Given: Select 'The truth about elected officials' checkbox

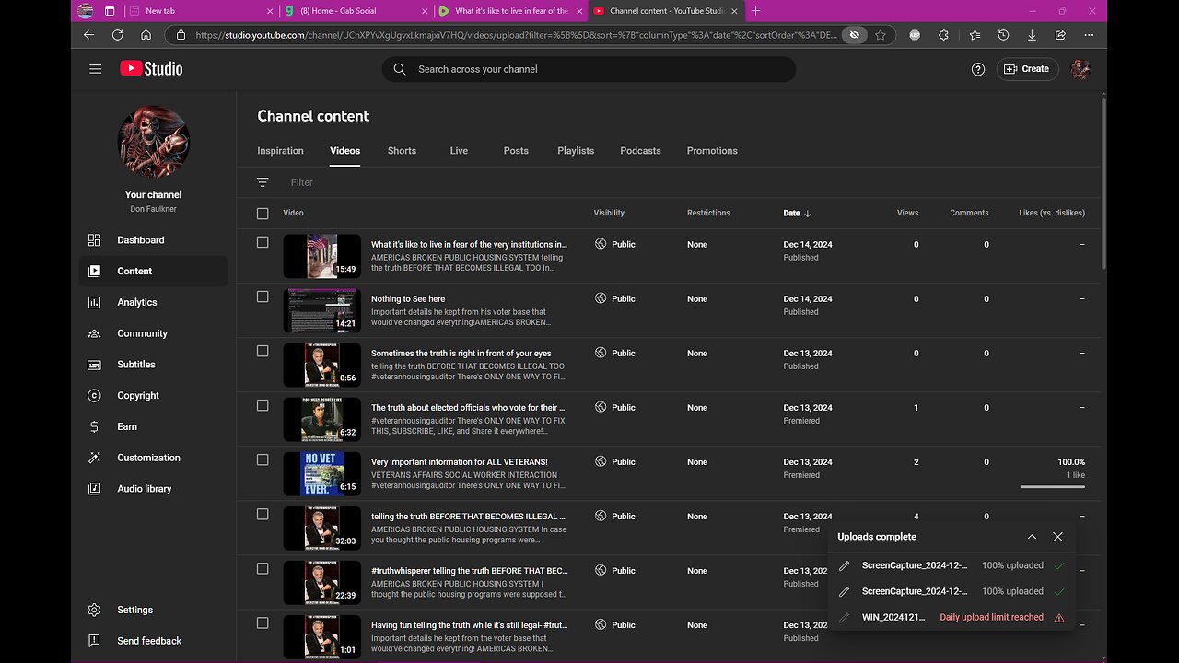Looking at the screenshot, I should (263, 405).
